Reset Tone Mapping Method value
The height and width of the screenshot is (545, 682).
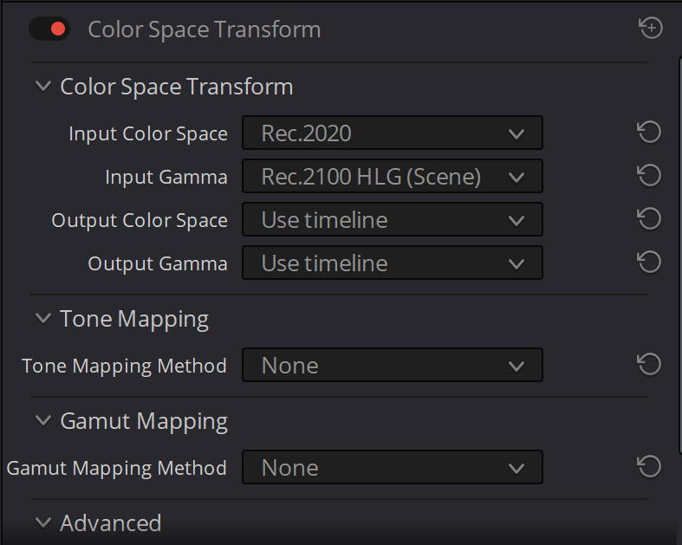click(x=649, y=365)
